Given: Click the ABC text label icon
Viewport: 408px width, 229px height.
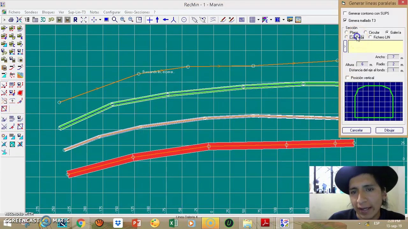Looking at the screenshot, I should pos(242,20).
